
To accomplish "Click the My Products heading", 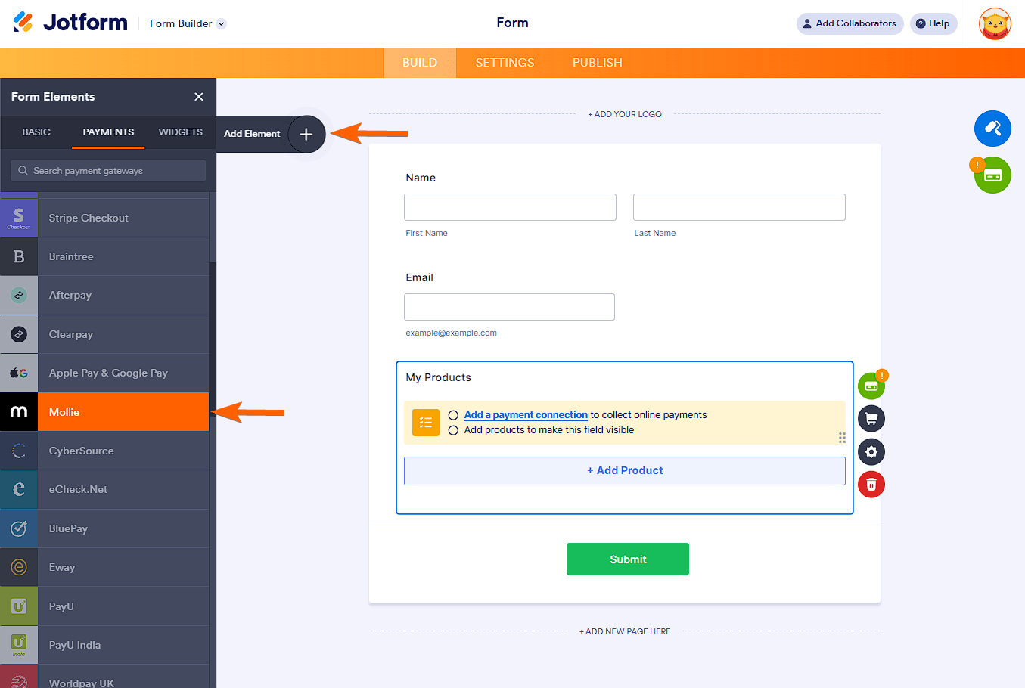I will (438, 377).
